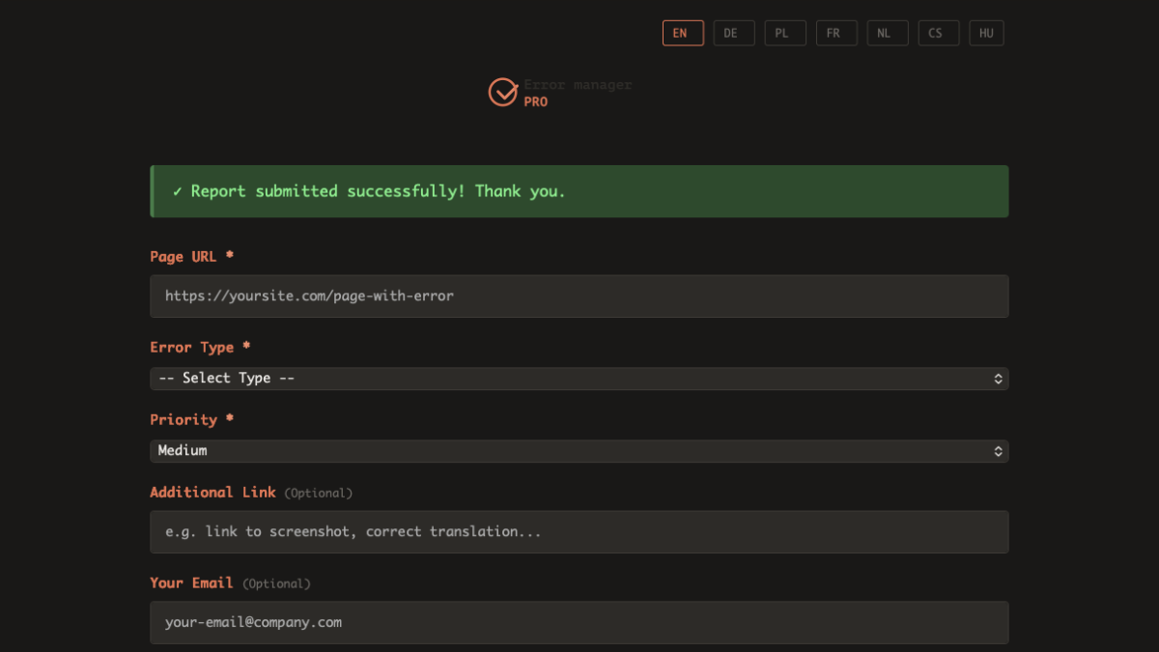Viewport: 1159px width, 652px height.
Task: Switch language to DE
Action: click(x=734, y=32)
